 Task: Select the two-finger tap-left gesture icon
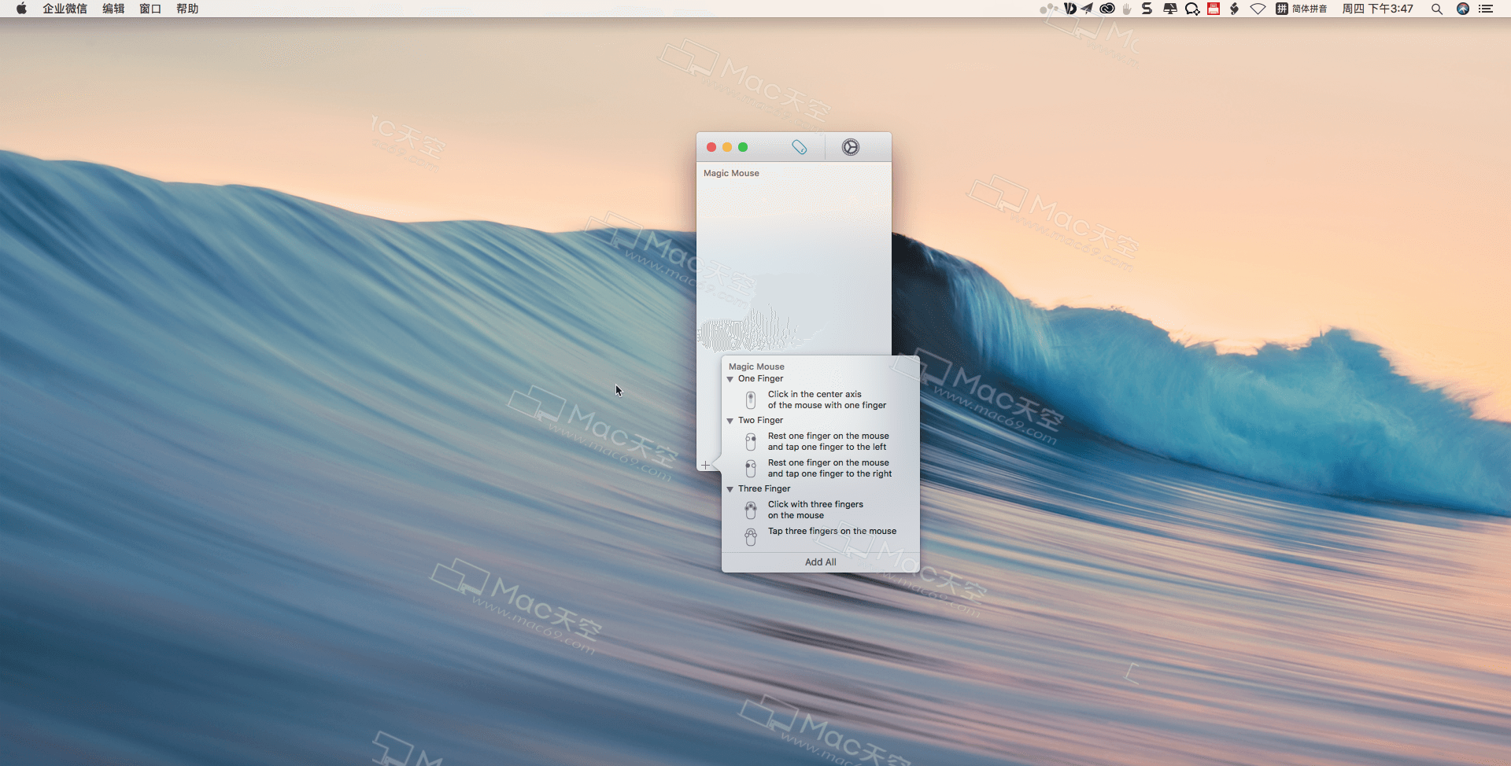point(750,441)
